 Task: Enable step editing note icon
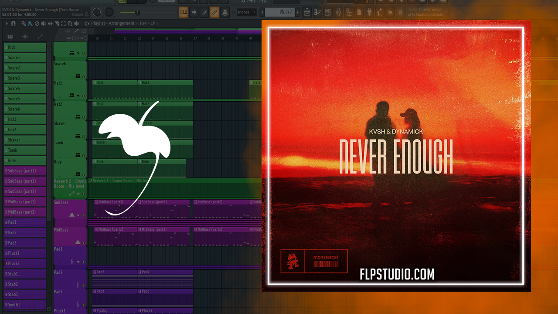click(x=204, y=12)
